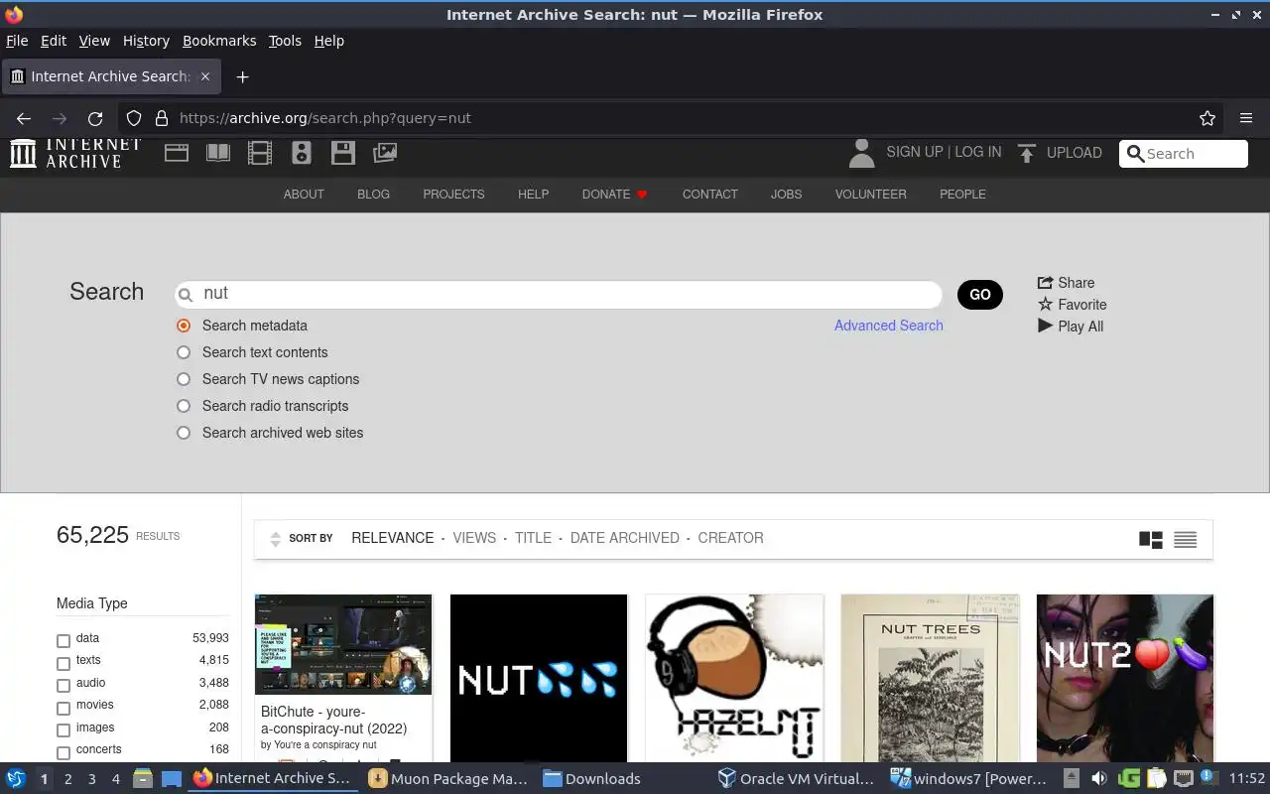The image size is (1270, 794).
Task: Select Search metadata radio button
Action: point(184,326)
